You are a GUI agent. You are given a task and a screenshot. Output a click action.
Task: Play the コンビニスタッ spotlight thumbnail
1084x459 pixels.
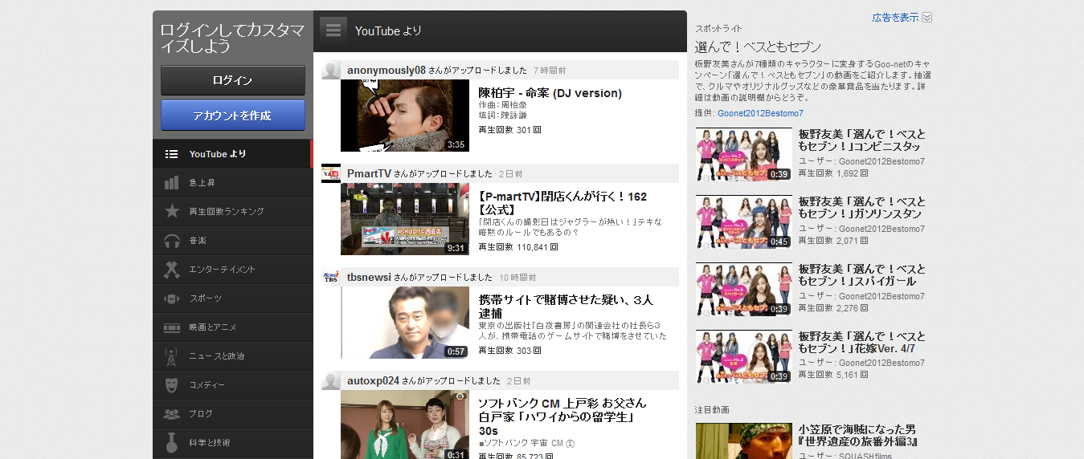point(743,154)
